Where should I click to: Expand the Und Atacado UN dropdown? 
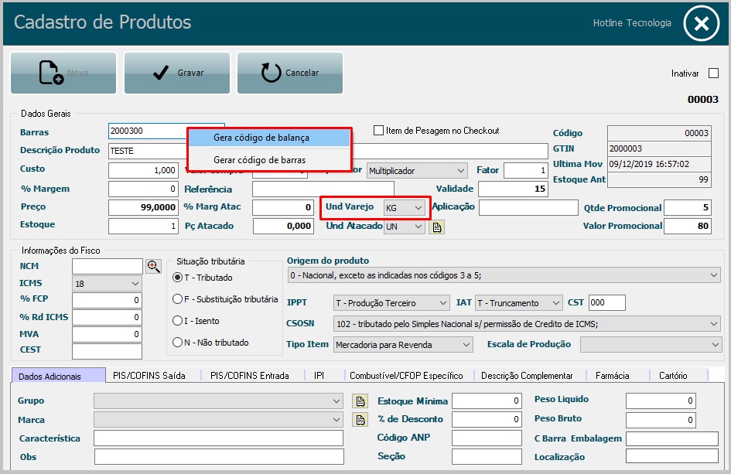pyautogui.click(x=405, y=227)
